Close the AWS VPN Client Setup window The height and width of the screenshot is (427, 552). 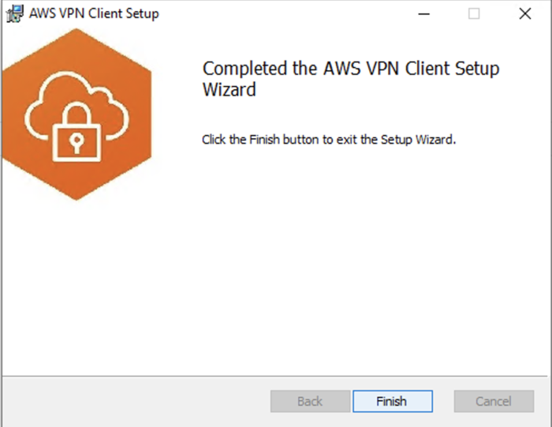coord(524,13)
